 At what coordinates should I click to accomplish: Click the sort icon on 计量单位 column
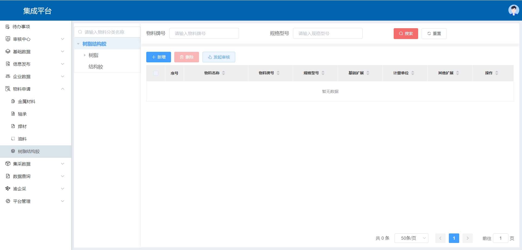[413, 73]
